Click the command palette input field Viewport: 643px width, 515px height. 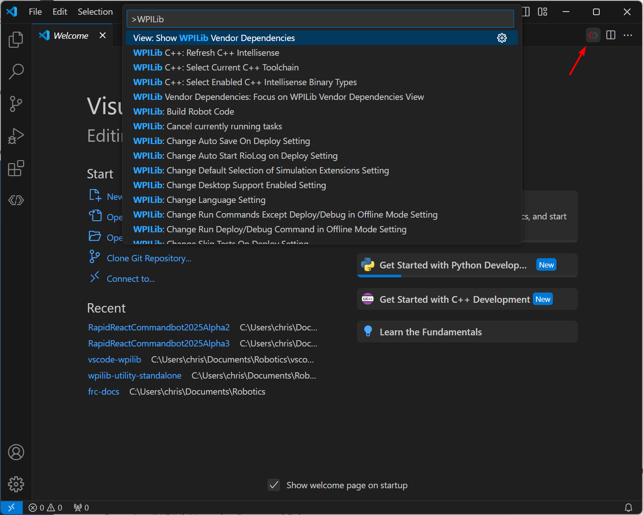320,19
